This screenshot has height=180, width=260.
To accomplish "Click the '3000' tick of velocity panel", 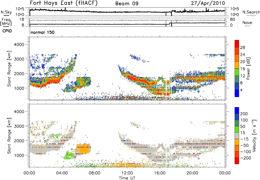I will (x=19, y=126).
